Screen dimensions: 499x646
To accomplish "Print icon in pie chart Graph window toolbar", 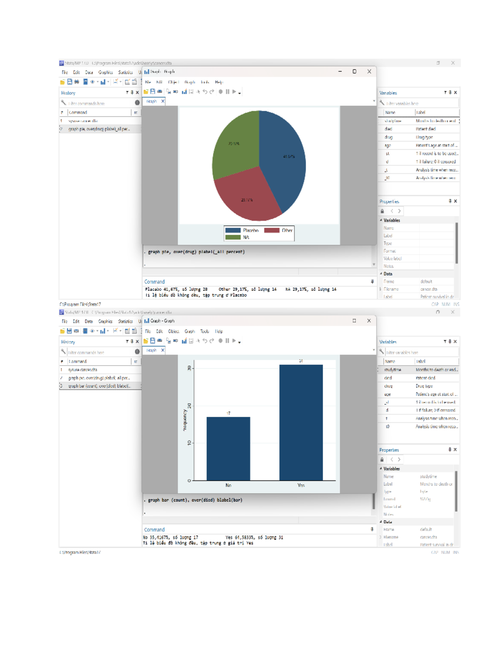I will tap(160, 92).
